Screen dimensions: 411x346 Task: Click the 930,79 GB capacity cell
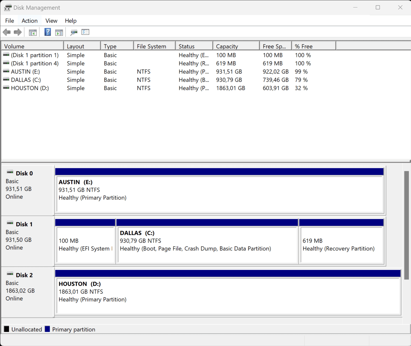point(229,80)
